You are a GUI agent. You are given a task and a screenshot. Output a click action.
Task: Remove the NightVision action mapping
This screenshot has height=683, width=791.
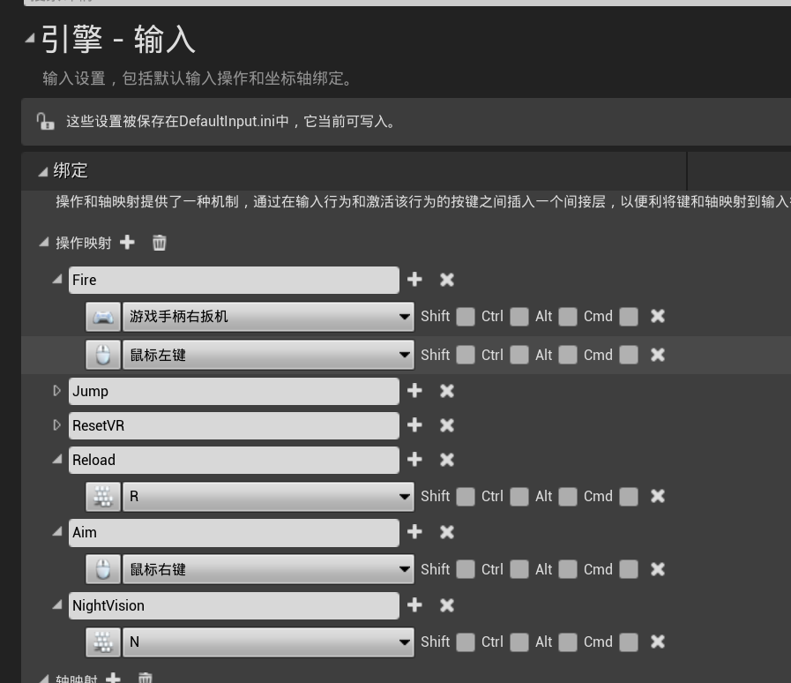coord(447,604)
